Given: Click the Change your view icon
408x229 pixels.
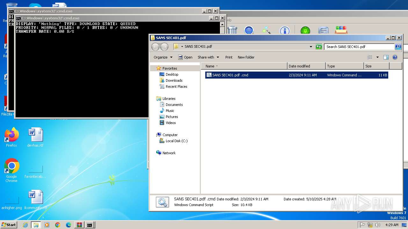Looking at the screenshot, I should [x=370, y=57].
